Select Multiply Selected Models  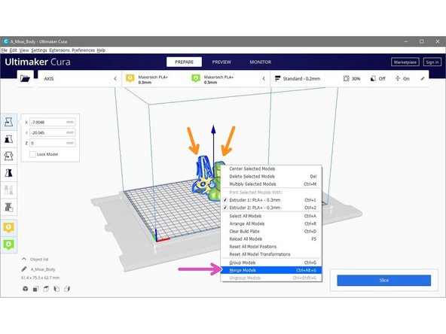(271, 184)
